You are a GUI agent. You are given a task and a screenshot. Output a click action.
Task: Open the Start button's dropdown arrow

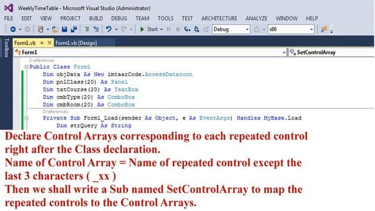click(162, 29)
